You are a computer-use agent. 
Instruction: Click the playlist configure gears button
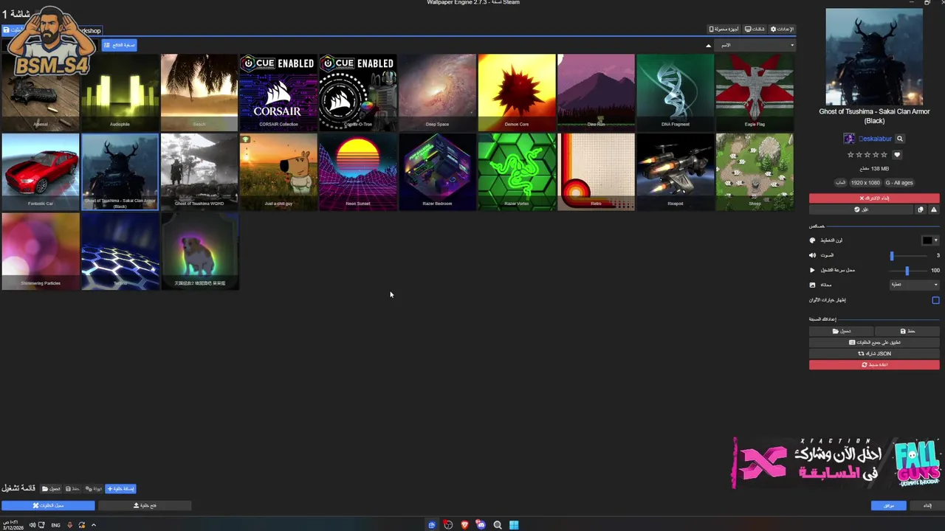coord(94,488)
